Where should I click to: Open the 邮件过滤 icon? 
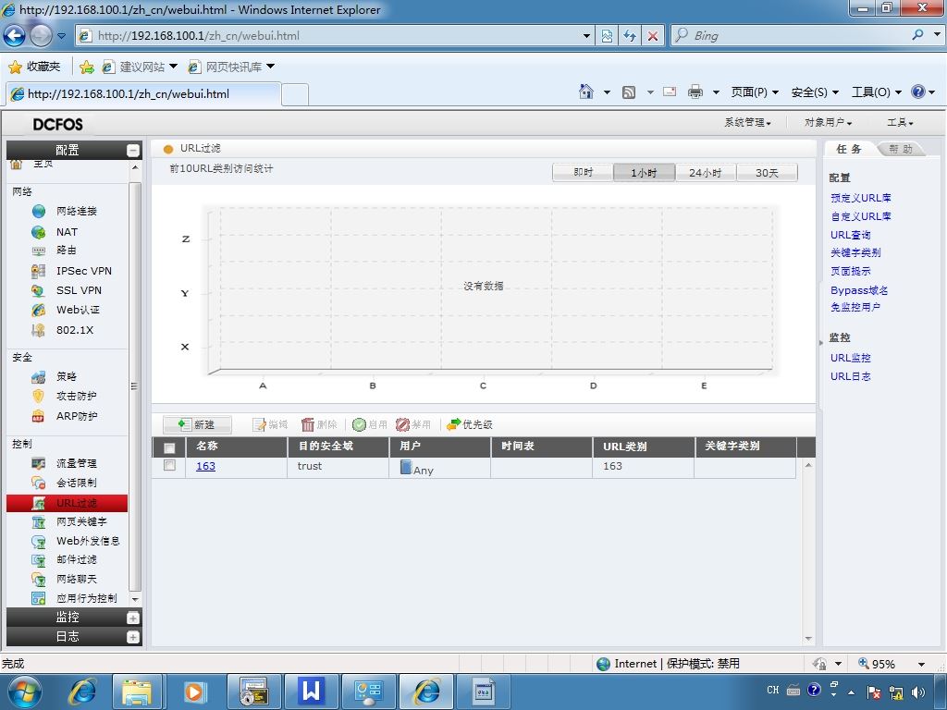coord(39,560)
